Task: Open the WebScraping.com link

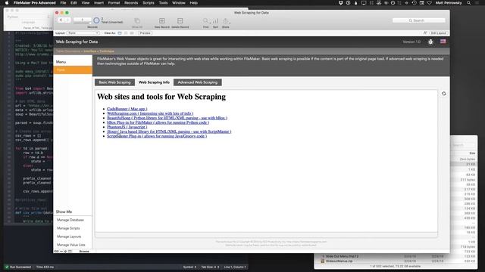Action: pyautogui.click(x=150, y=113)
